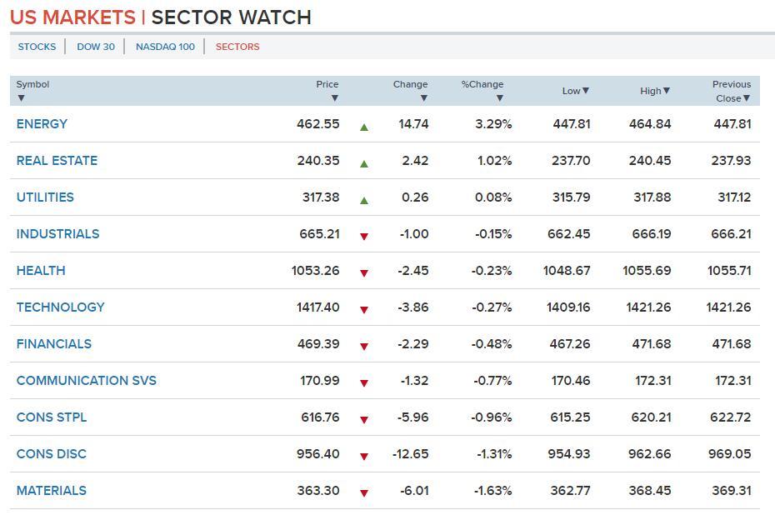This screenshot has width=775, height=520.
Task: Open the ENERGY sector link
Action: [x=42, y=124]
